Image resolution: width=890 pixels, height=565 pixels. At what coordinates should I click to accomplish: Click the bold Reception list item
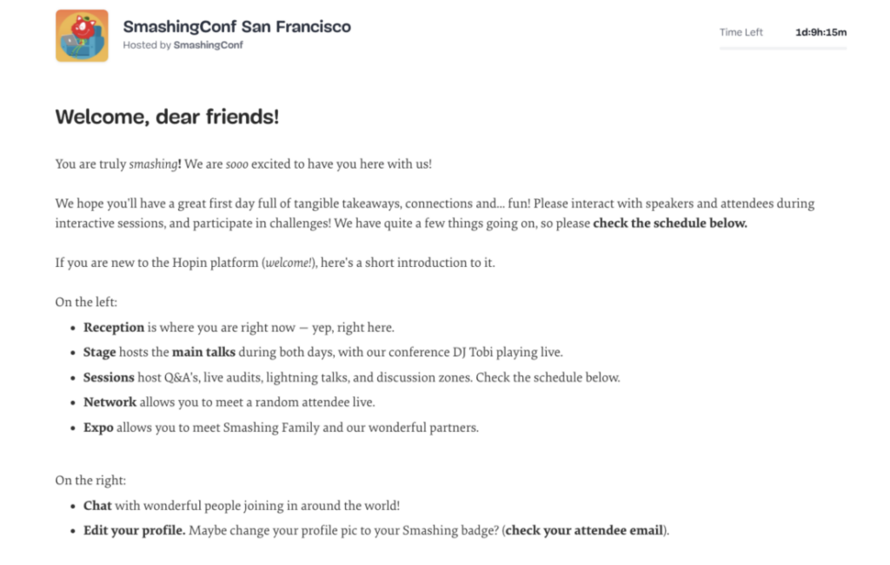pos(114,328)
